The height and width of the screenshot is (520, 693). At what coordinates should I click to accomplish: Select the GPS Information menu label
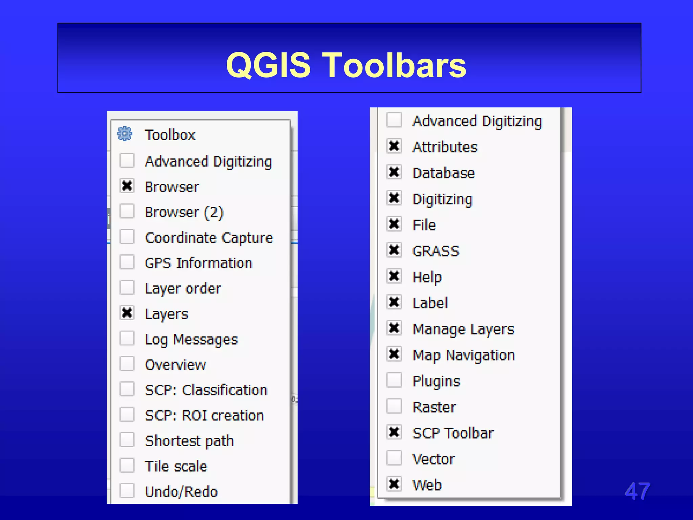[199, 263]
